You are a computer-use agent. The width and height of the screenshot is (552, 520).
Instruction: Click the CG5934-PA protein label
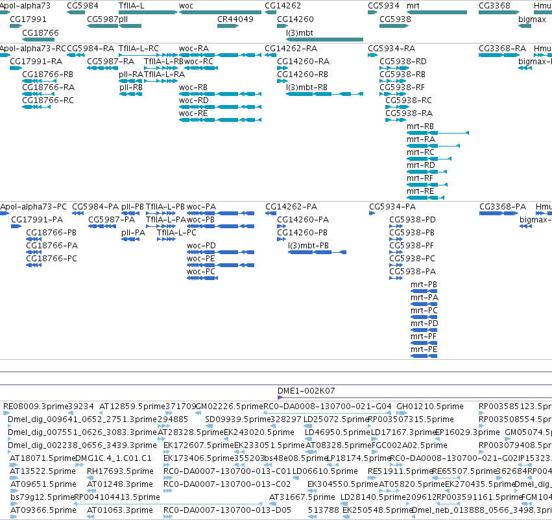(x=392, y=207)
